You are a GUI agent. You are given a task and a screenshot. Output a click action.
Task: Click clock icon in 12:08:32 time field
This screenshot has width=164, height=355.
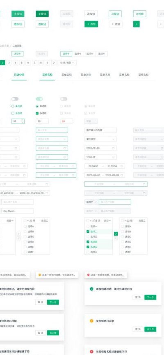114,157
